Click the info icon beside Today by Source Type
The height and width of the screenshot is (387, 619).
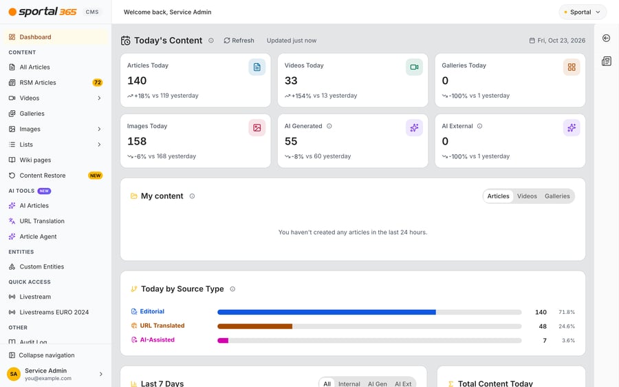(x=232, y=289)
